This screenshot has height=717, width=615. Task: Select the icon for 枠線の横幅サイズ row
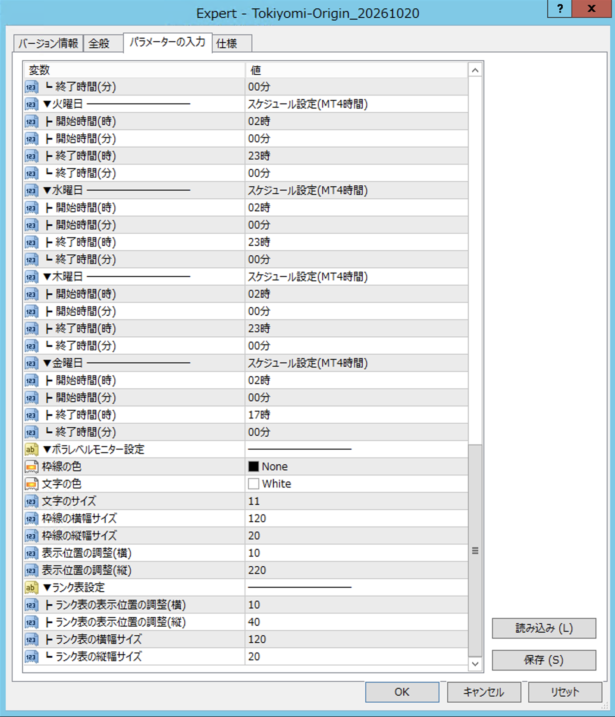coord(31,519)
